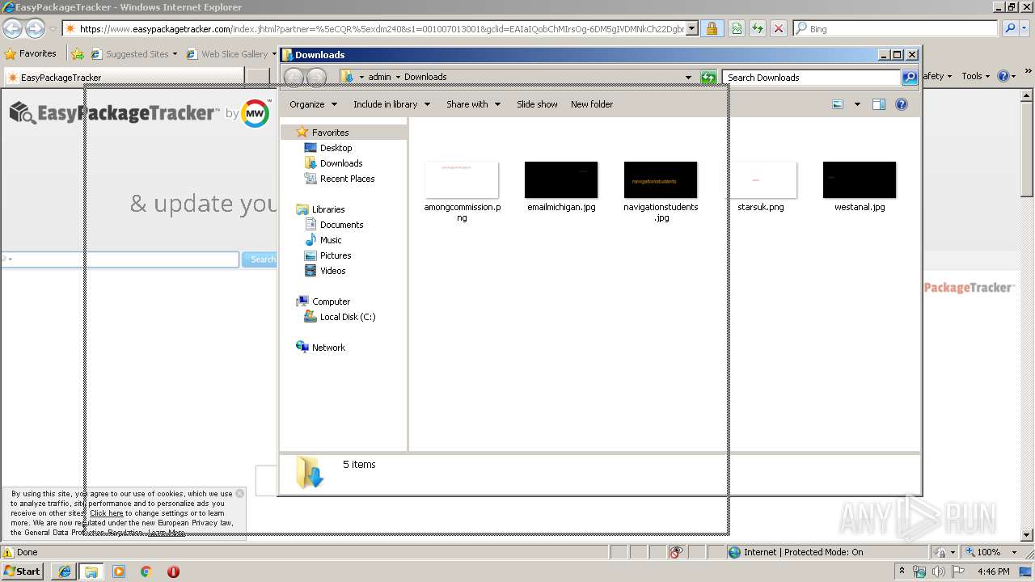Open Explorer help icon
The height and width of the screenshot is (582, 1035).
(902, 104)
